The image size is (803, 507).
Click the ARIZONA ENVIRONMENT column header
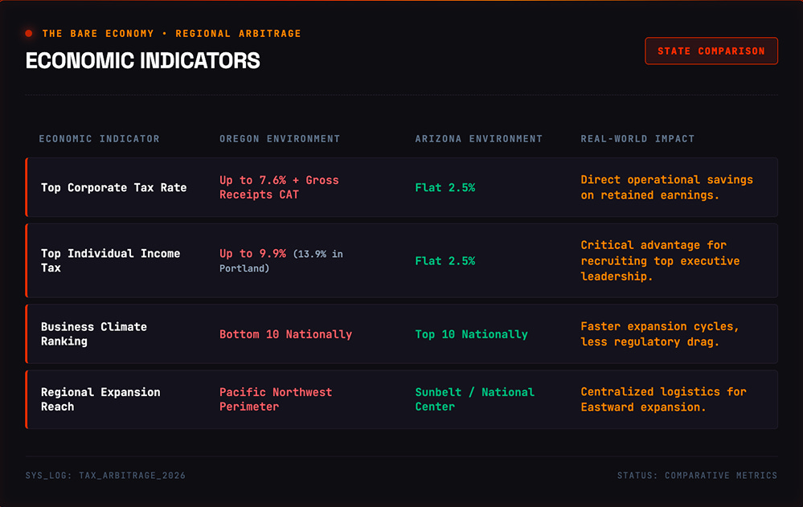click(x=478, y=139)
